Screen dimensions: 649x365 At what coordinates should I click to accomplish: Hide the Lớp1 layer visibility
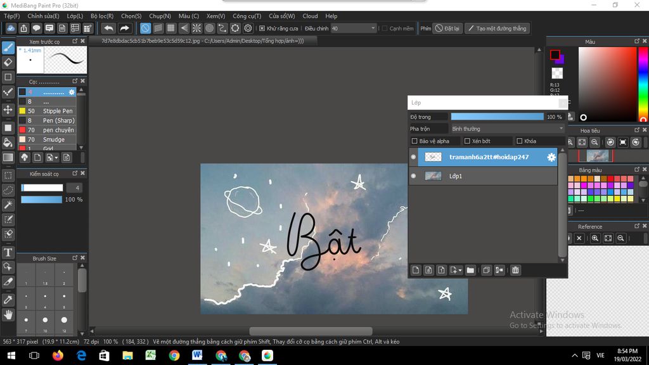[x=413, y=176]
